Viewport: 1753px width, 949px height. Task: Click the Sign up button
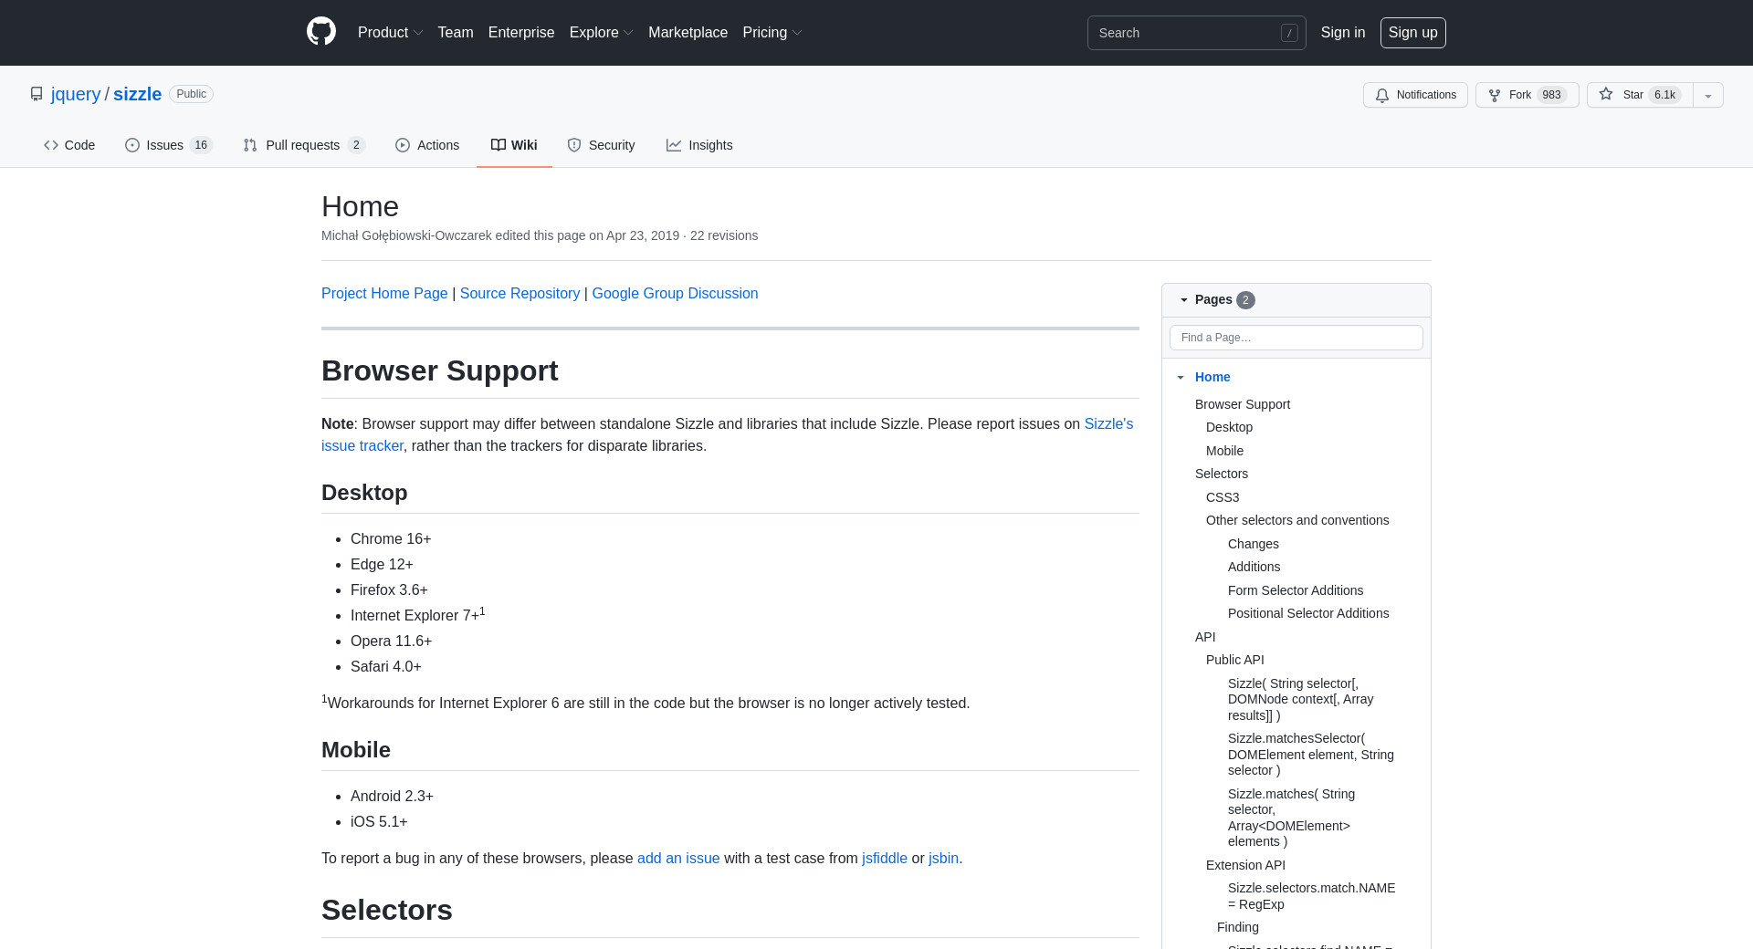point(1412,32)
